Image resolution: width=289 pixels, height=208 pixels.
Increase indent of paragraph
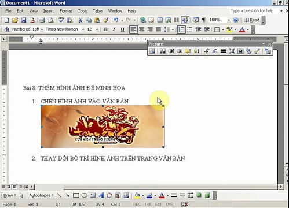(x=207, y=29)
